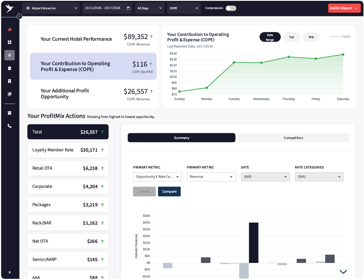Open the Revenue primary metric dropdown
This screenshot has height=280, width=364.
(211, 177)
